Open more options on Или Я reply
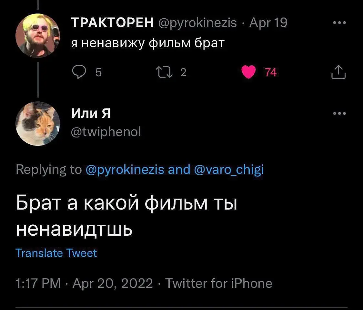363x310 pixels. pyautogui.click(x=340, y=113)
